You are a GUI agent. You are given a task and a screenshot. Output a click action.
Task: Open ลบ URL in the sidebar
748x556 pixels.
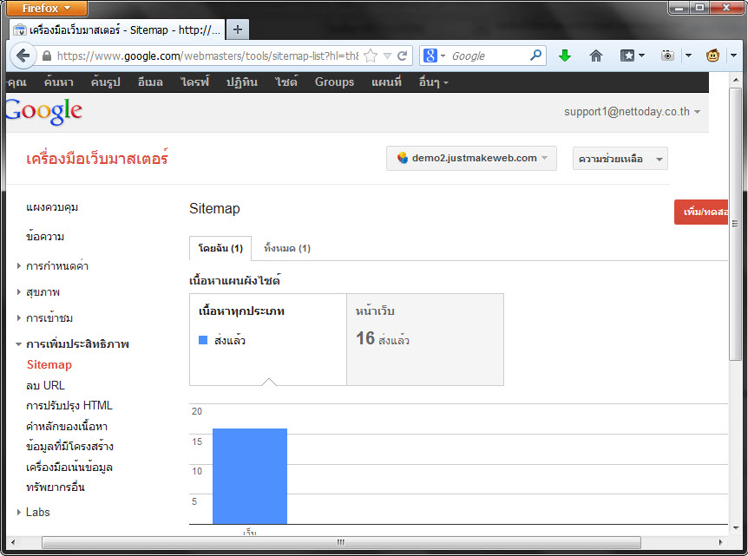(45, 385)
